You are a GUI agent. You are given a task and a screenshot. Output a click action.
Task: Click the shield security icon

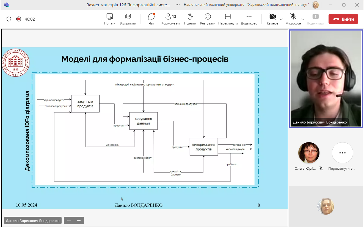coord(9,19)
